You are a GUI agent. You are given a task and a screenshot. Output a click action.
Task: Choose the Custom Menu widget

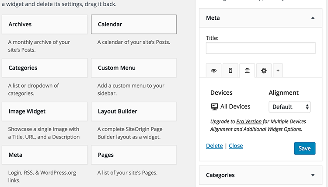(134, 68)
